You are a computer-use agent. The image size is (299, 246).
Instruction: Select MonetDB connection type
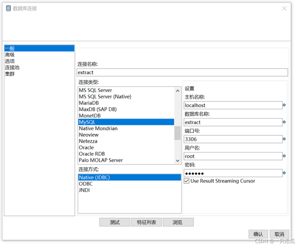[126, 116]
